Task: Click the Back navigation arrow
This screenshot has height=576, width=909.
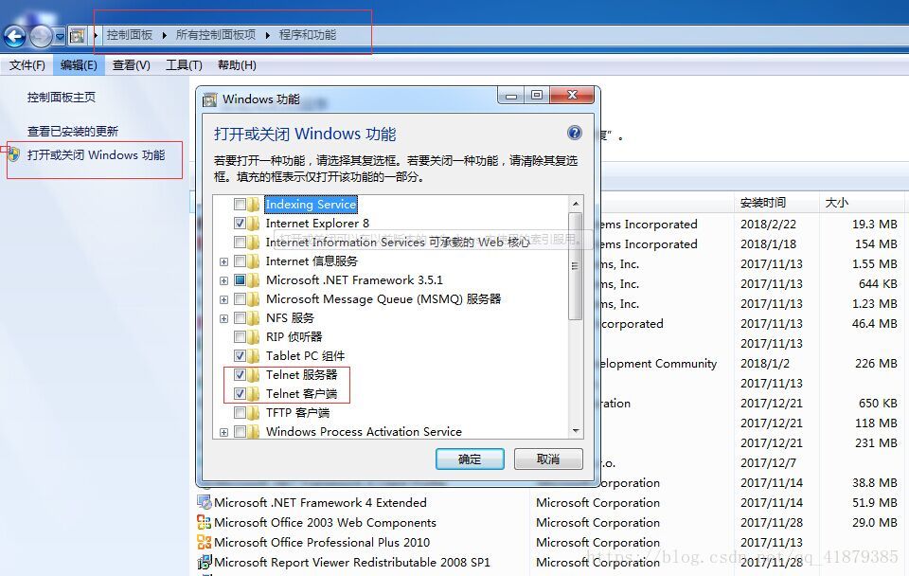Action: tap(14, 37)
